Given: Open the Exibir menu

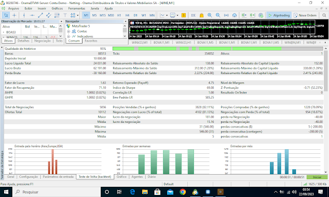Looking at the screenshot, I should [x=29, y=8].
